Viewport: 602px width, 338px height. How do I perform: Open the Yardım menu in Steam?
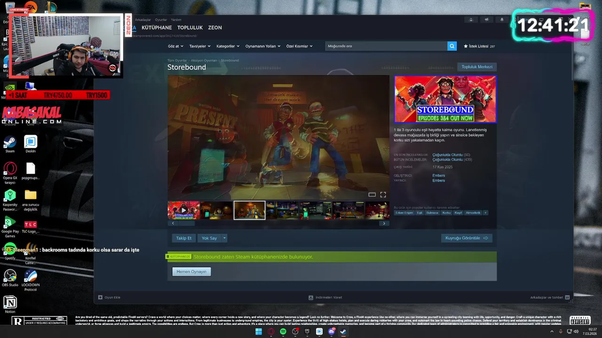(176, 20)
